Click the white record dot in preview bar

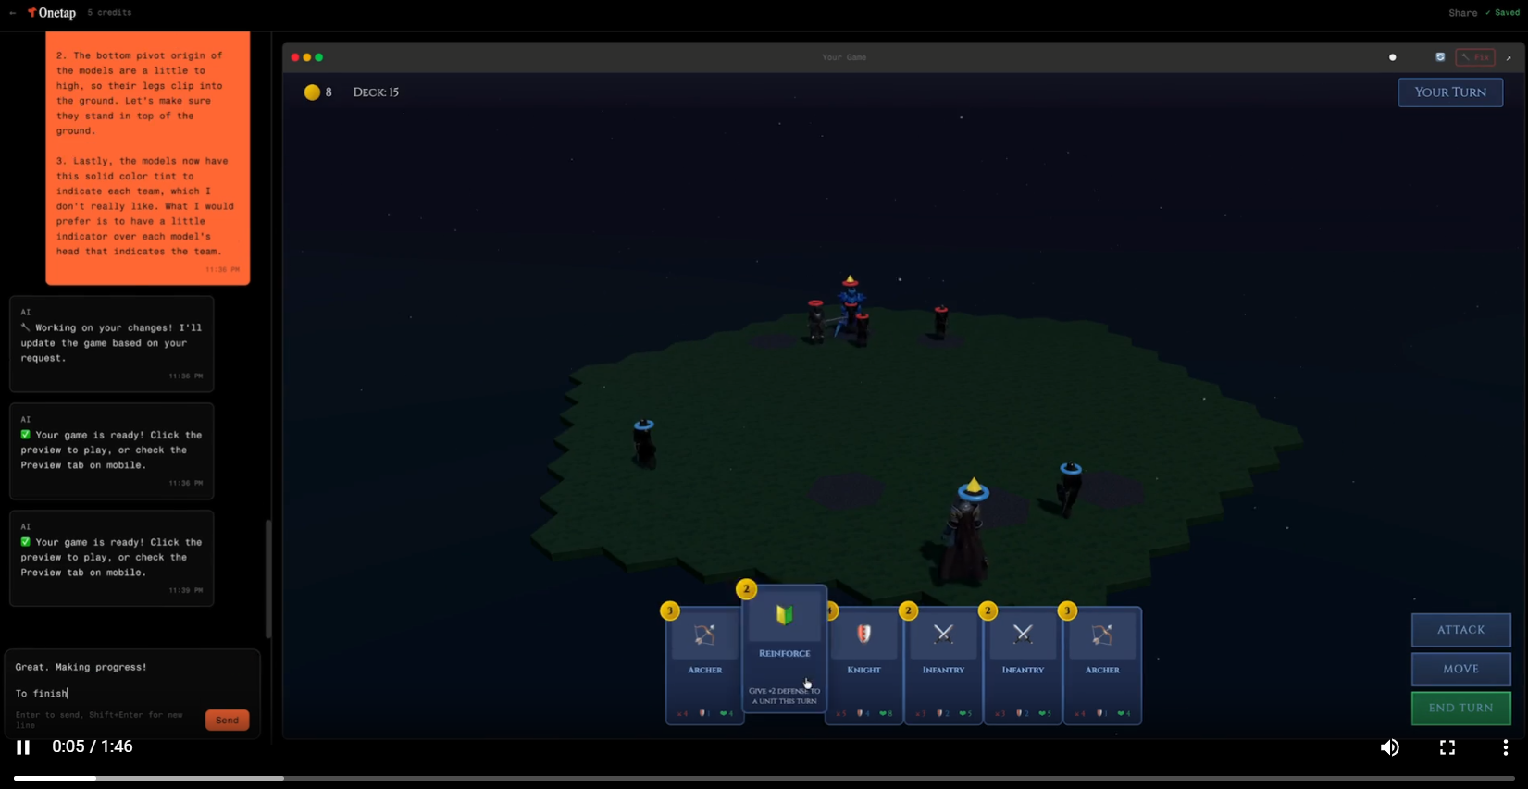[x=1392, y=57]
